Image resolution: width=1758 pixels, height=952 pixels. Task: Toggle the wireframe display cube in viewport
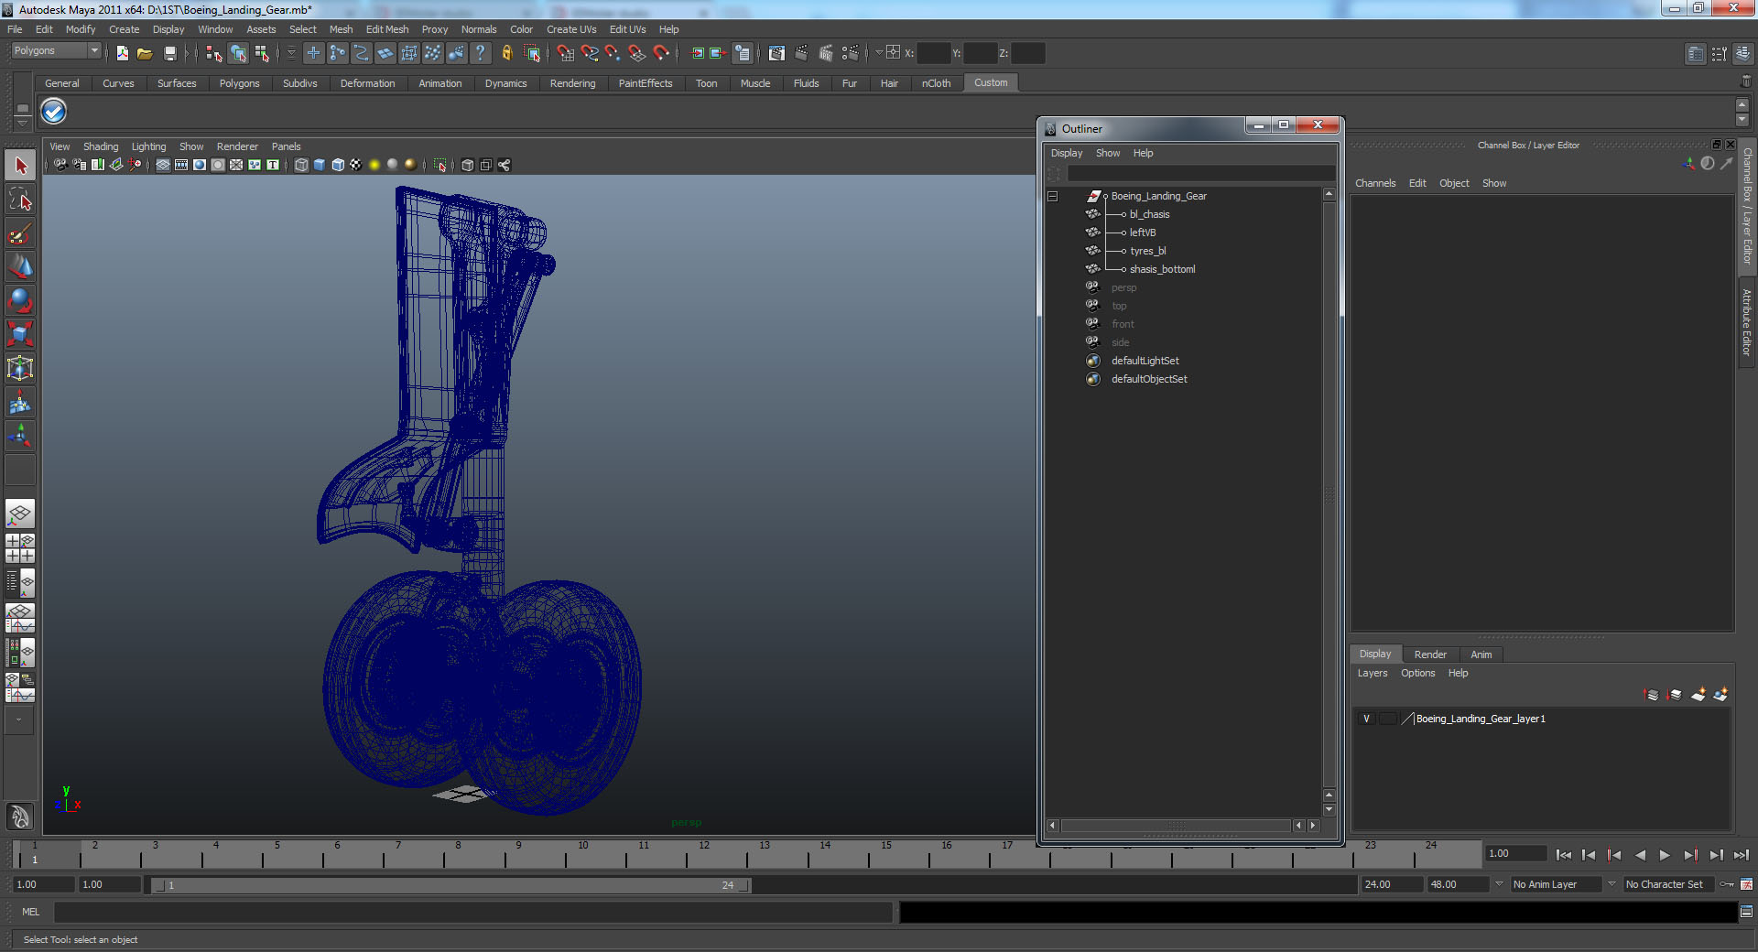(x=301, y=165)
